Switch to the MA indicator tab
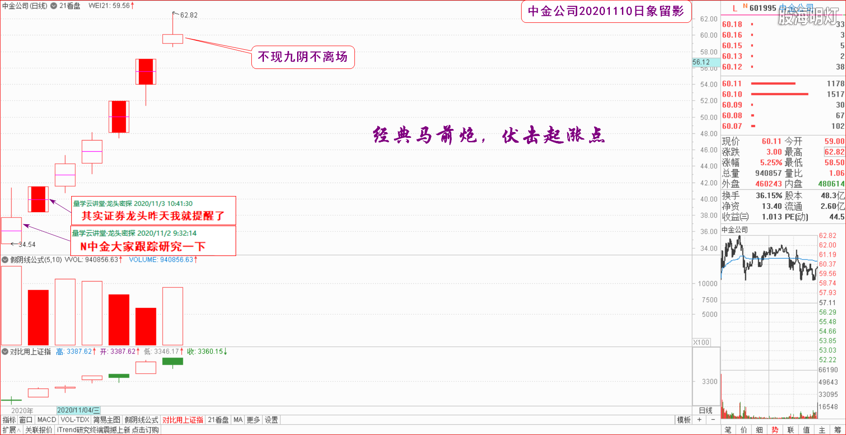Viewport: 846px width, 435px height. click(238, 420)
